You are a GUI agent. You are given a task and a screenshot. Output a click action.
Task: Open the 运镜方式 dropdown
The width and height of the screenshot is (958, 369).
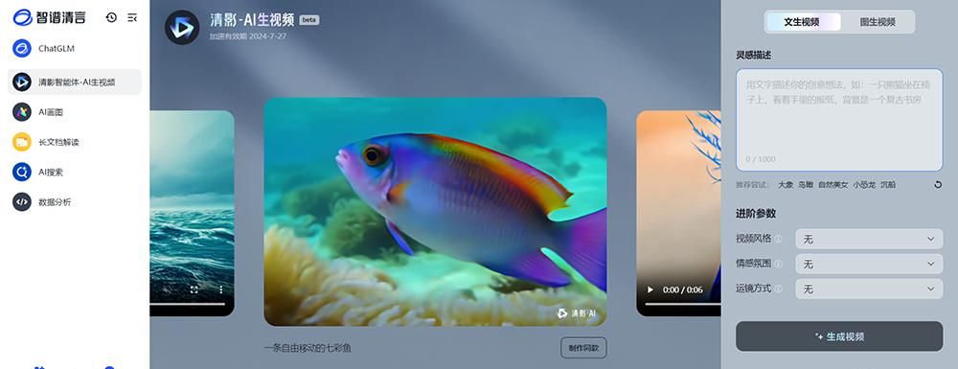tap(869, 288)
